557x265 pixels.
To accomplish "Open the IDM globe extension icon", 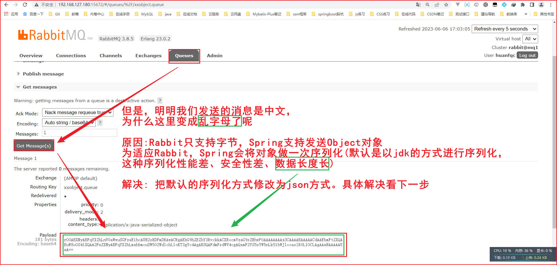I will [x=513, y=5].
